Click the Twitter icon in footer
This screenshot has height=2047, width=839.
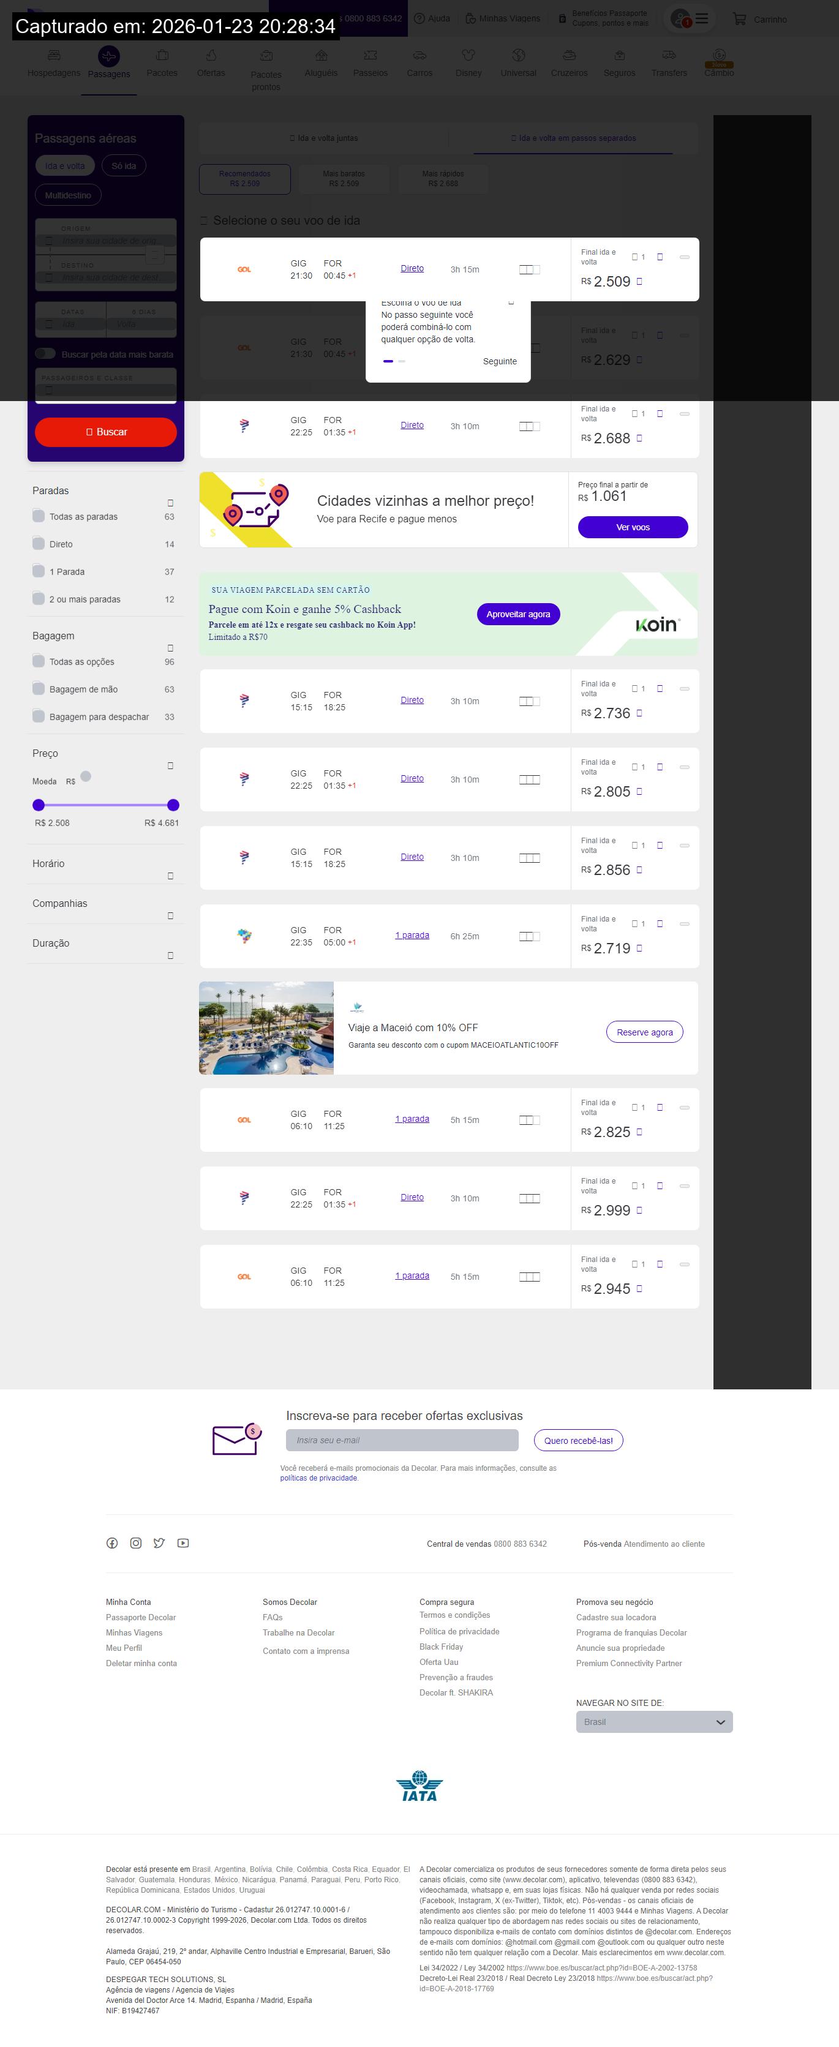(159, 1542)
